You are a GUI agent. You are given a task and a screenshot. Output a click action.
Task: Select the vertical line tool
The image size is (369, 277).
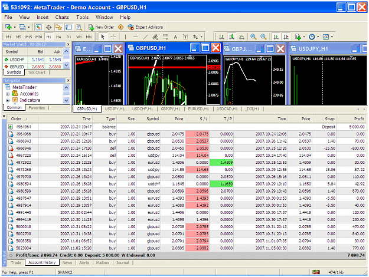tap(125, 37)
